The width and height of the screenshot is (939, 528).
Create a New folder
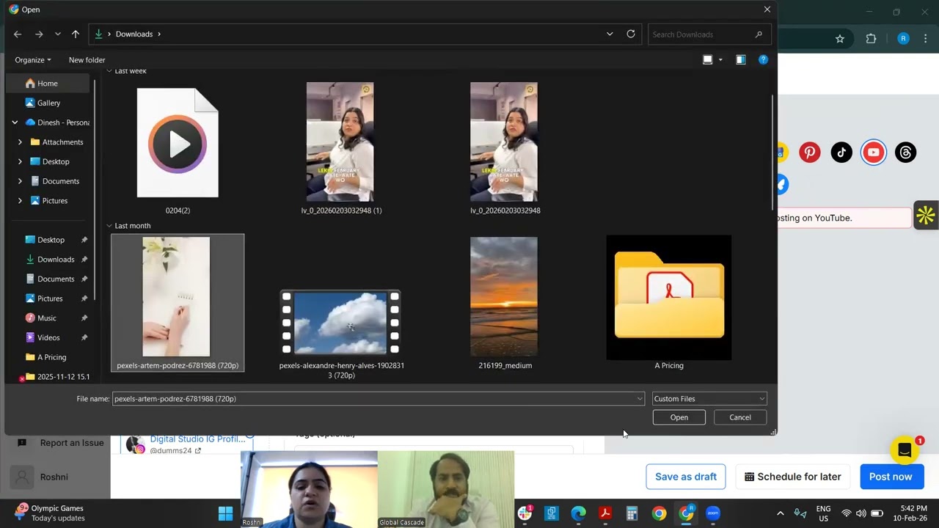[87, 60]
